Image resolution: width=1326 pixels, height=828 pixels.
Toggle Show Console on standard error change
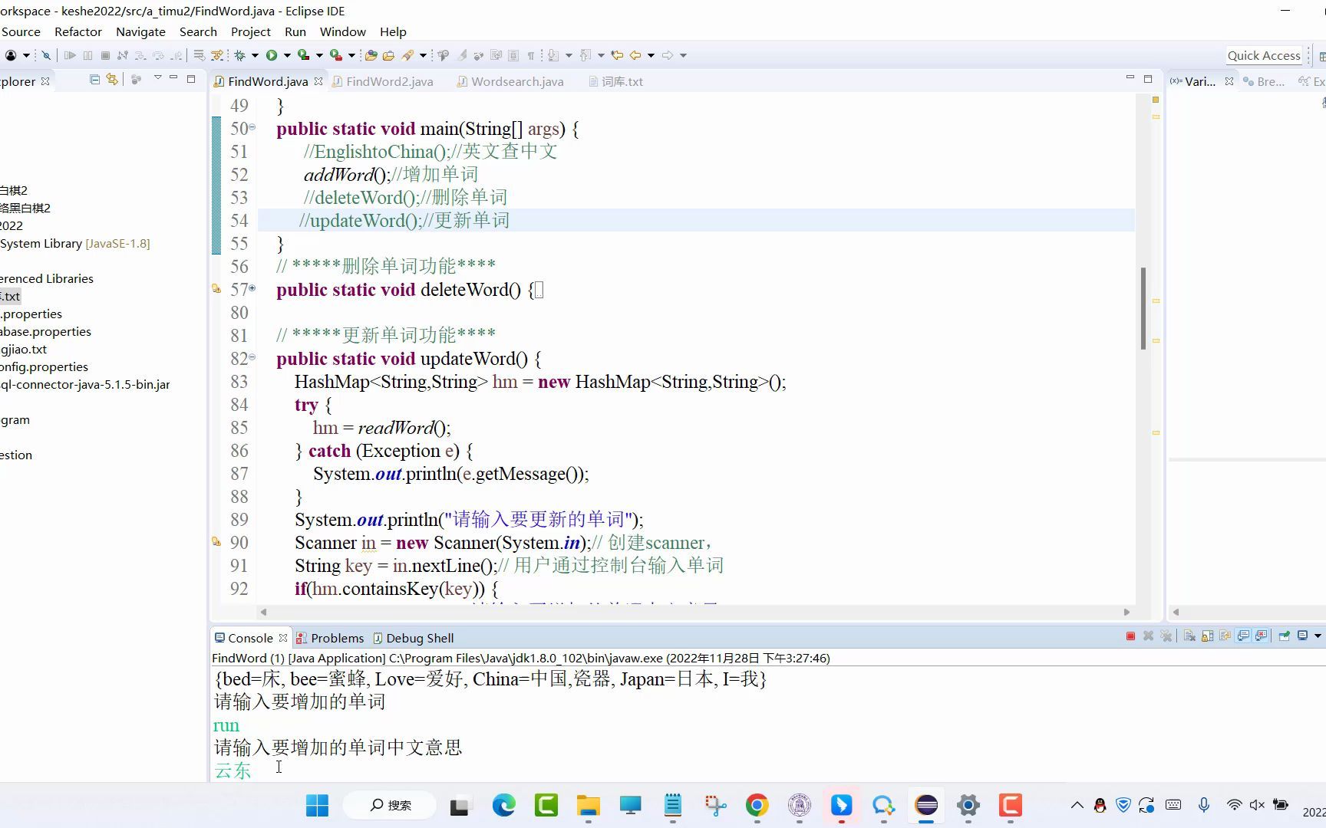[1261, 636]
